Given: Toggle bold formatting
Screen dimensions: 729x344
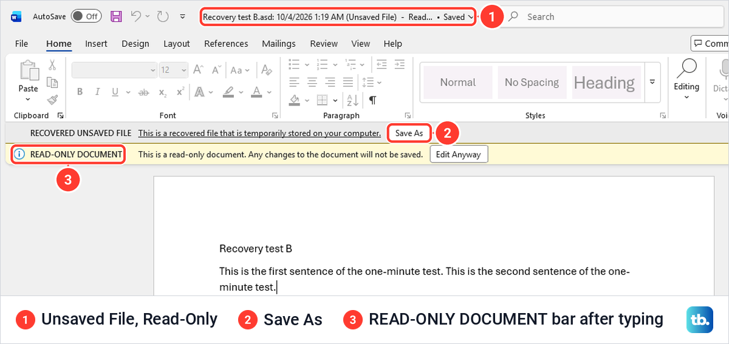Looking at the screenshot, I should click(80, 92).
